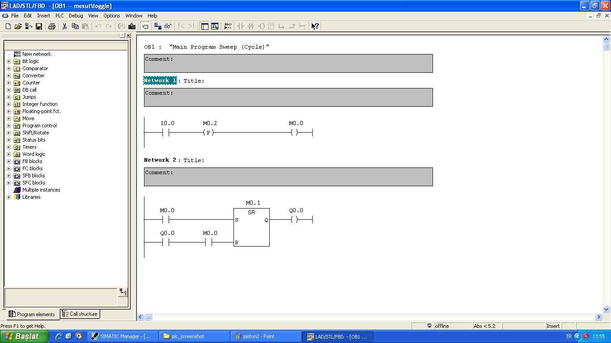Toggle the Overviews panel toolbar button
The height and width of the screenshot is (343, 611).
click(x=204, y=26)
